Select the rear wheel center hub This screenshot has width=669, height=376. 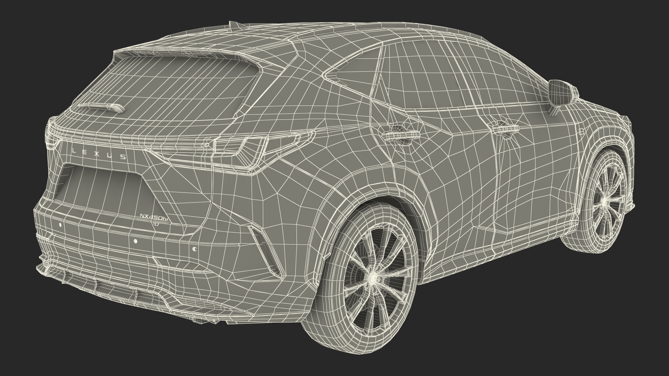373,277
